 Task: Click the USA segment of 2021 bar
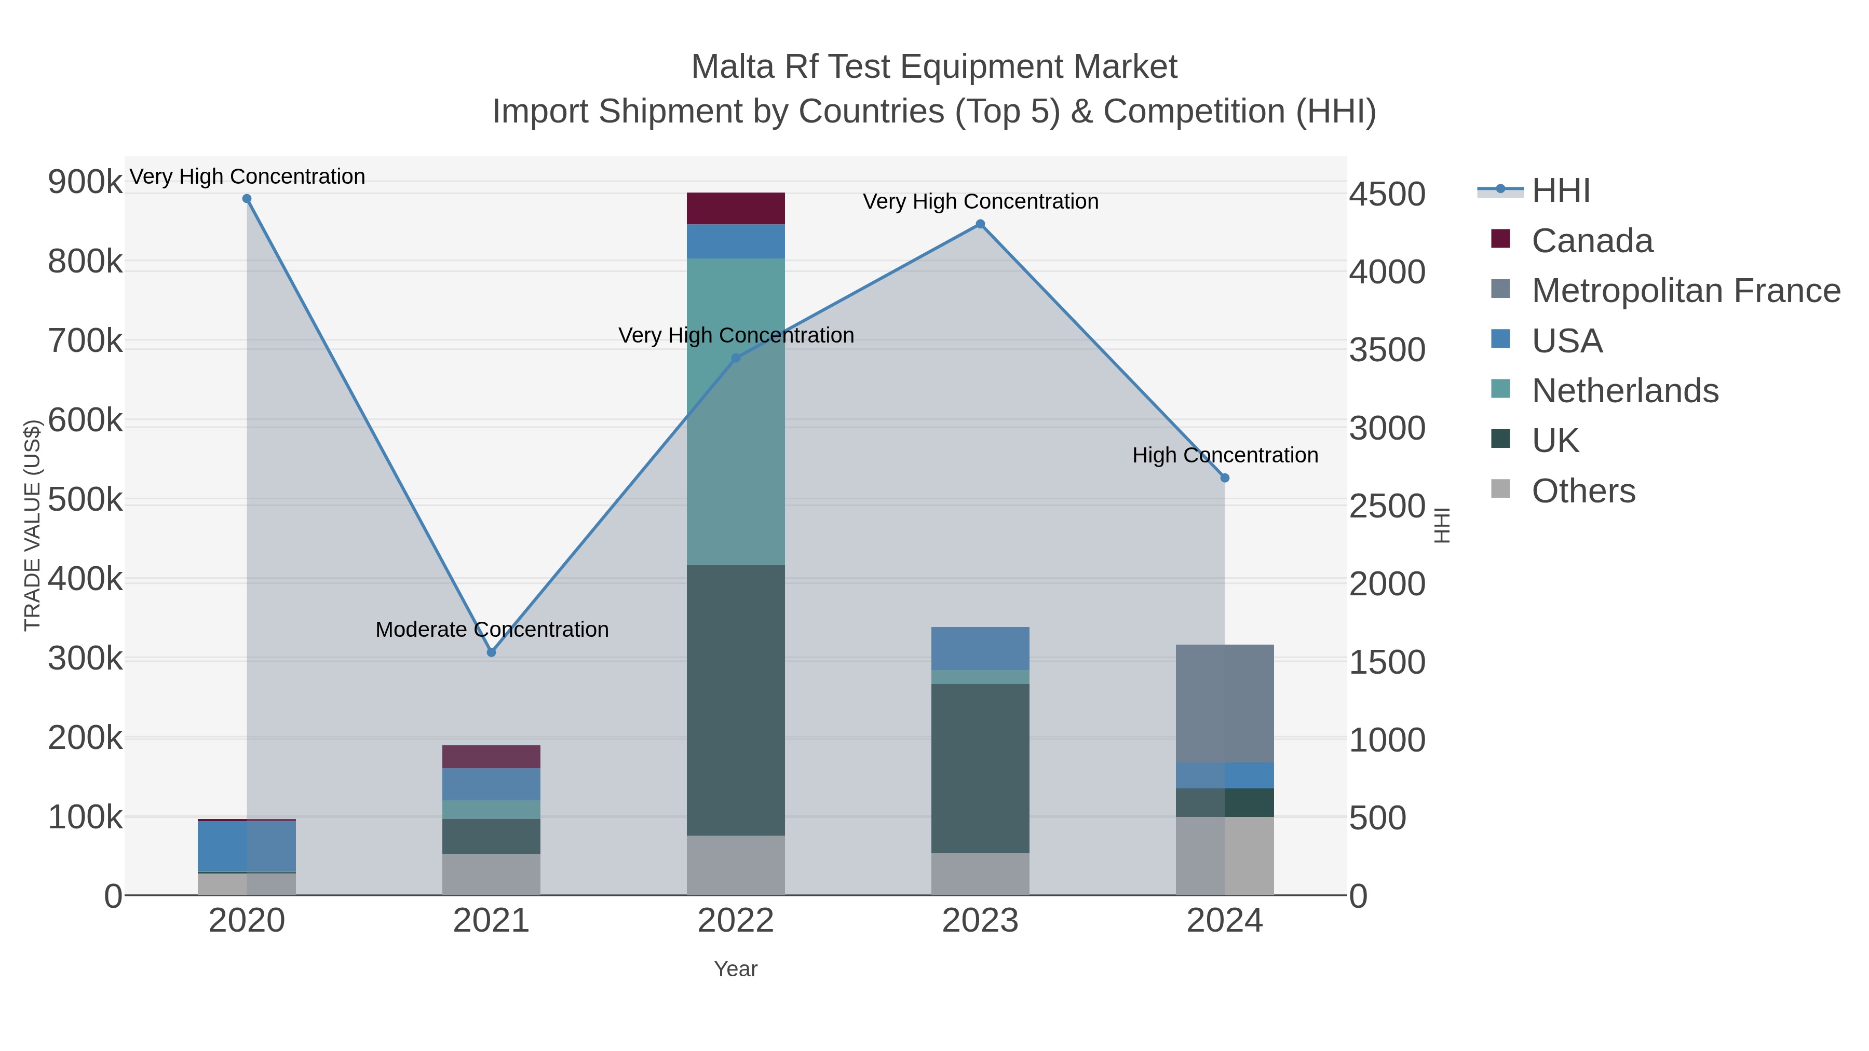click(491, 784)
